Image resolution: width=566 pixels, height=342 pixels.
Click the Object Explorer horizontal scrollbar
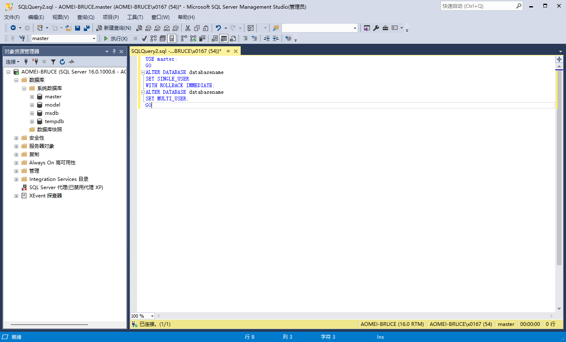(x=49, y=325)
